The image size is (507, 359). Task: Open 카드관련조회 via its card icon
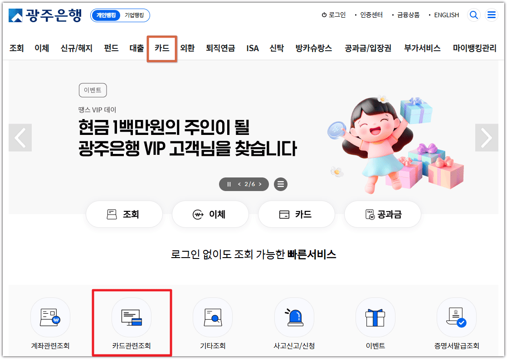pyautogui.click(x=132, y=317)
